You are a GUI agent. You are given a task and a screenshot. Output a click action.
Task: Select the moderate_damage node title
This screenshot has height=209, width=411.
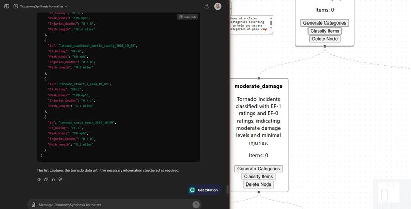pyautogui.click(x=259, y=86)
